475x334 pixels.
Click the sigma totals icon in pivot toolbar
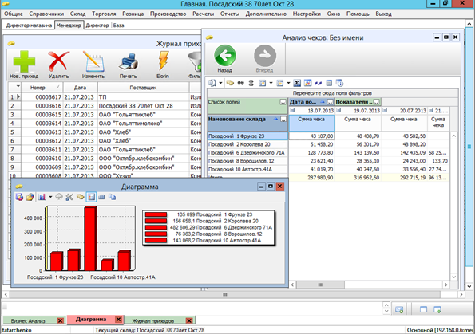click(297, 83)
